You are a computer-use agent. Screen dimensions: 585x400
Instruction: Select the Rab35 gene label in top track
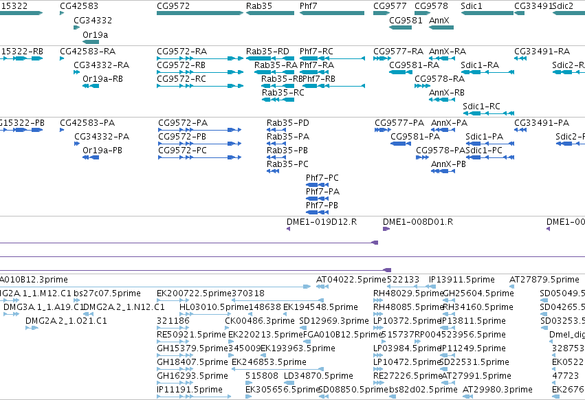259,6
